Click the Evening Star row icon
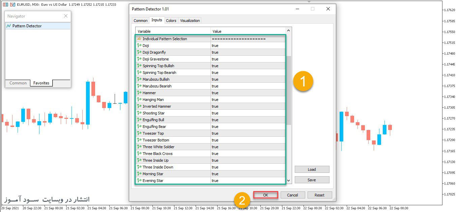Viewport: 460px width, 212px height. [139, 181]
